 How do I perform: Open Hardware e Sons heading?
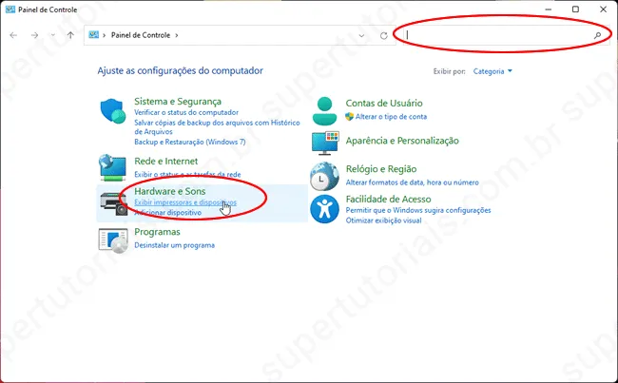pos(170,191)
